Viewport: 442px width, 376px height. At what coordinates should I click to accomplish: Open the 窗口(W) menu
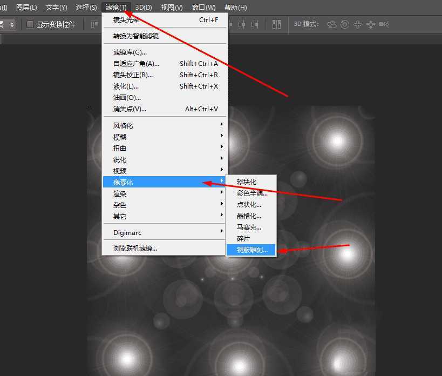point(203,7)
